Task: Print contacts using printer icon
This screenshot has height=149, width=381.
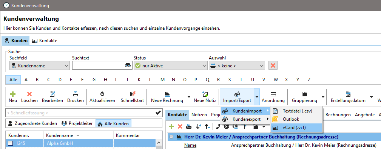Action: [x=188, y=126]
